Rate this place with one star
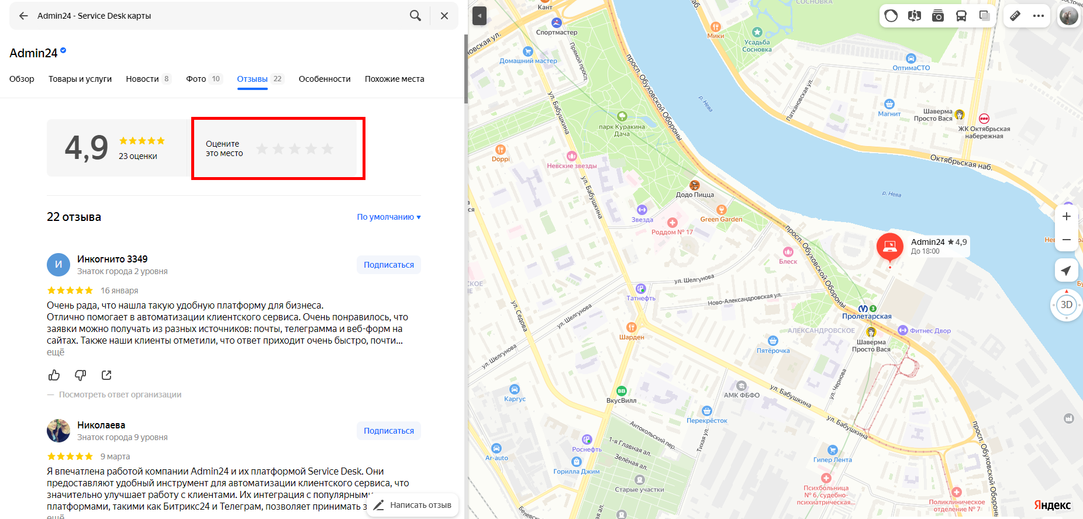 pos(262,149)
